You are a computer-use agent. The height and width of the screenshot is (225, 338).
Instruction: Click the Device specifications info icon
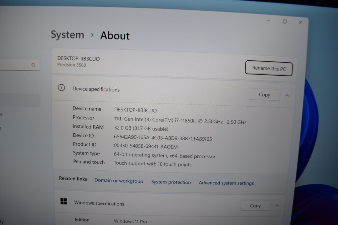[x=62, y=88]
